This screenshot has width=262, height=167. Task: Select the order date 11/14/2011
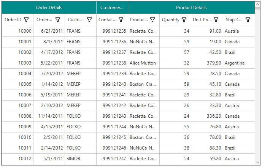click(x=49, y=116)
